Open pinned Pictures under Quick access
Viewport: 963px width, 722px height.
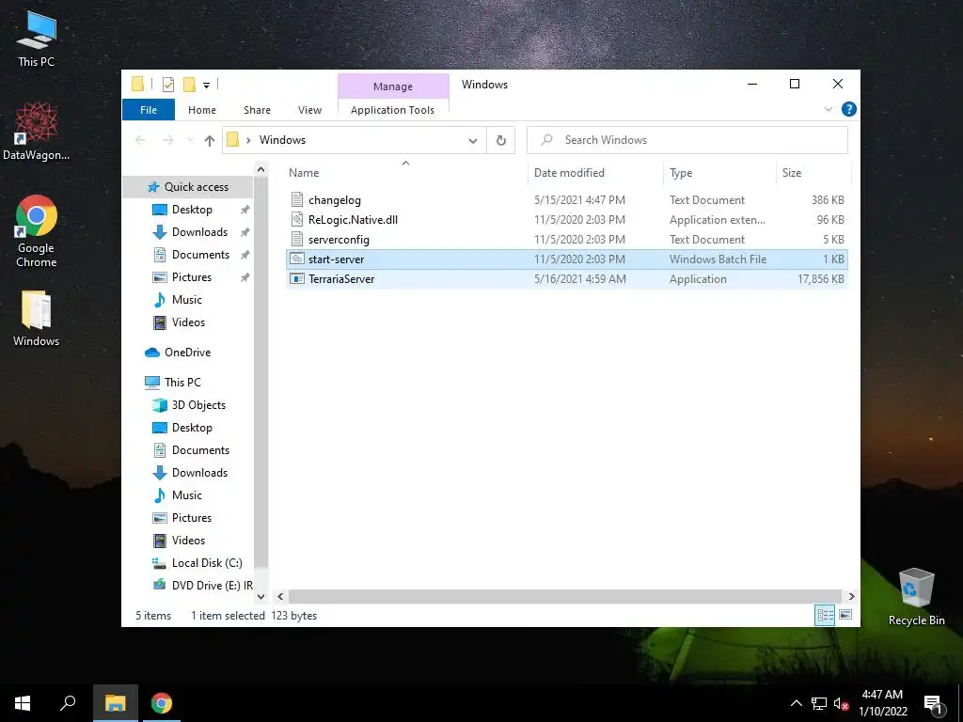[x=192, y=277]
